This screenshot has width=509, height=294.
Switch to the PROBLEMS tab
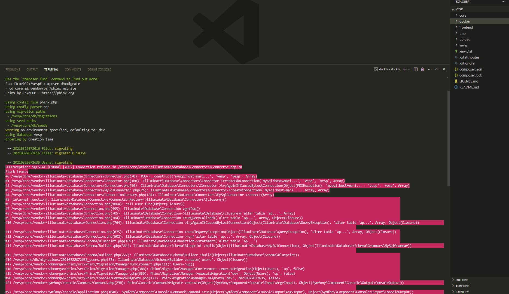click(13, 69)
